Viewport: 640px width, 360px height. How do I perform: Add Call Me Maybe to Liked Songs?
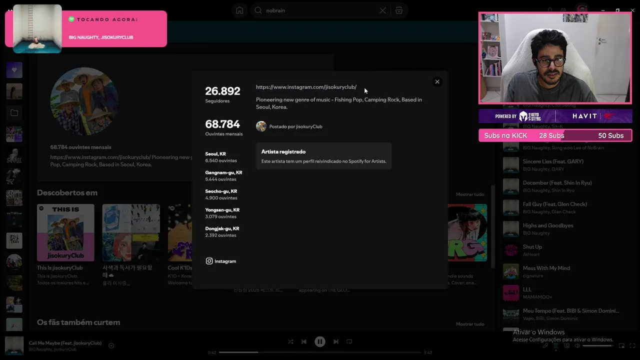111,345
